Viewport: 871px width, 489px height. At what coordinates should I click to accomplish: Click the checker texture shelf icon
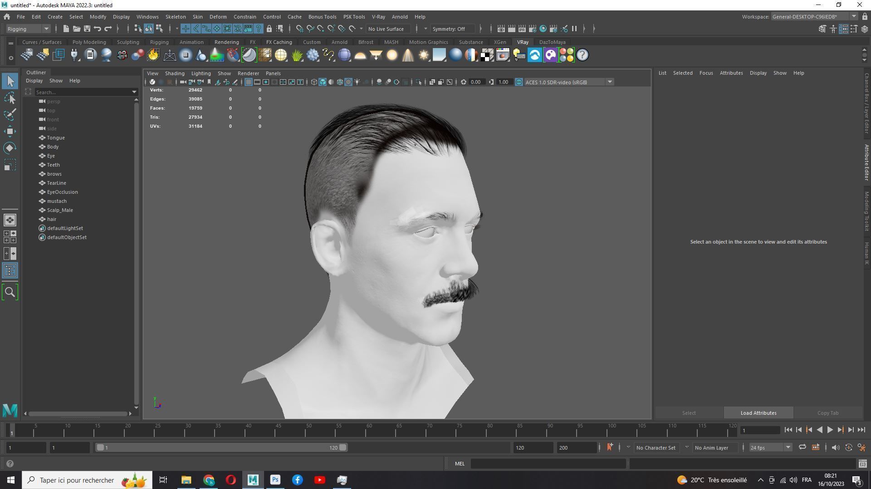[487, 55]
